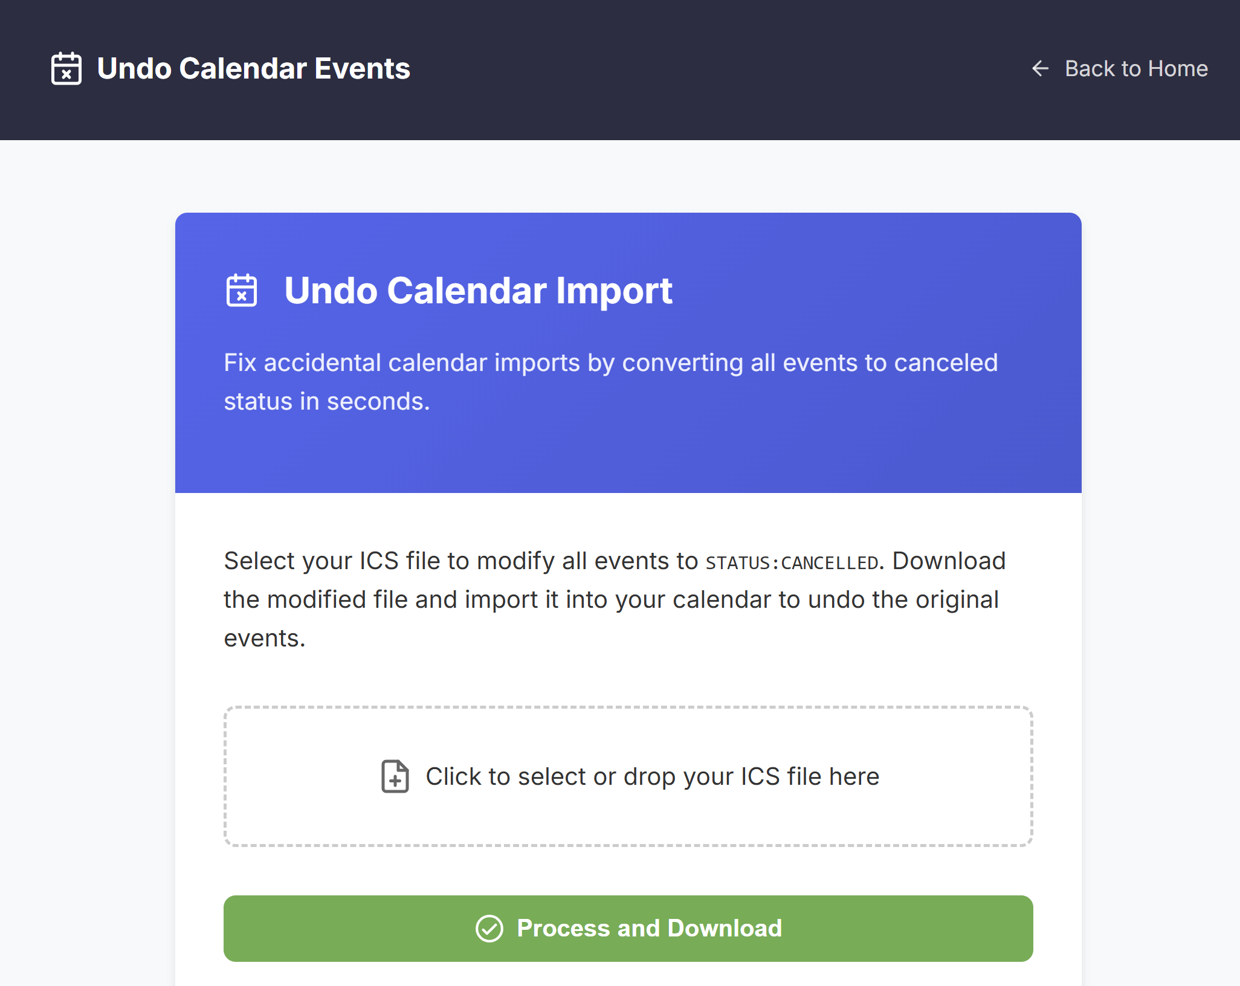This screenshot has width=1240, height=986.
Task: Click the dashed-border file upload area
Action: (628, 776)
